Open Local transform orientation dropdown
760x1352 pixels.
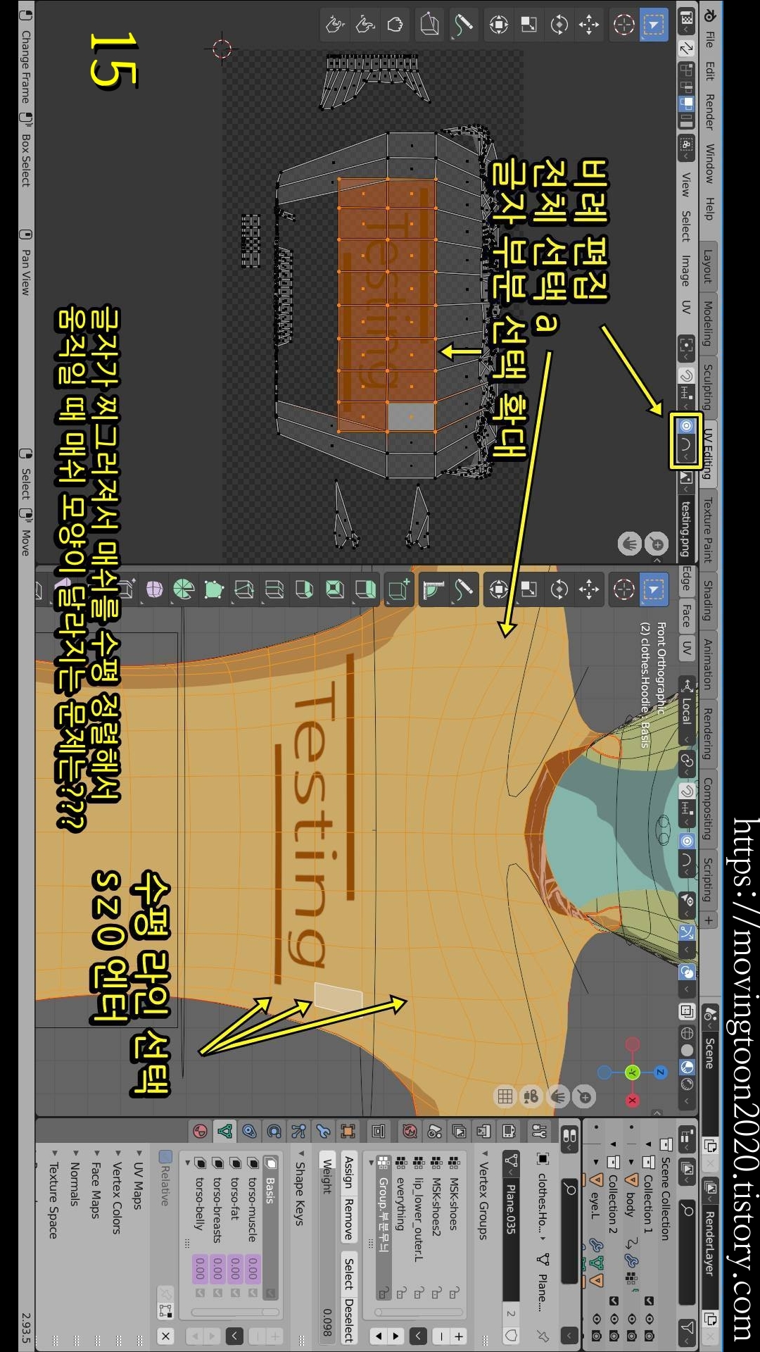point(687,711)
